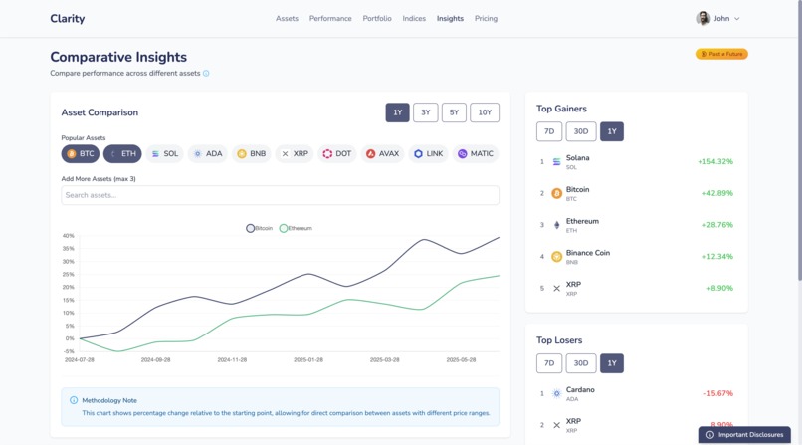Select 30D tab in Top Gainers

tap(580, 131)
